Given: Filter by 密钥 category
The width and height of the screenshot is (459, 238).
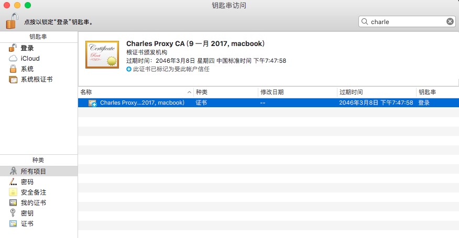Looking at the screenshot, I should [x=27, y=213].
